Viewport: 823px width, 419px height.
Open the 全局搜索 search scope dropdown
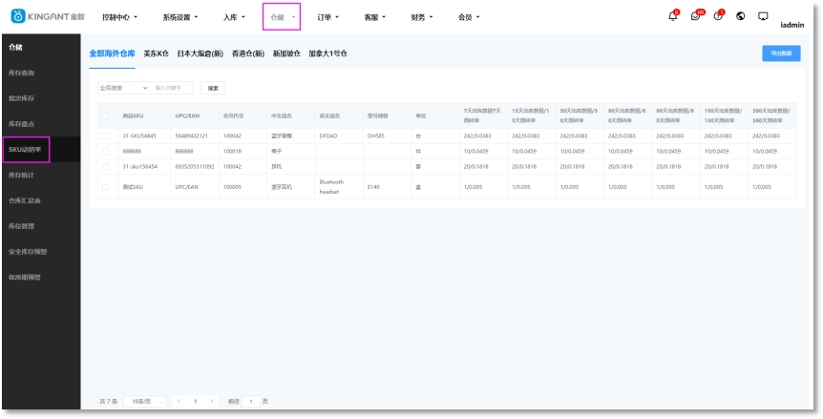(123, 88)
